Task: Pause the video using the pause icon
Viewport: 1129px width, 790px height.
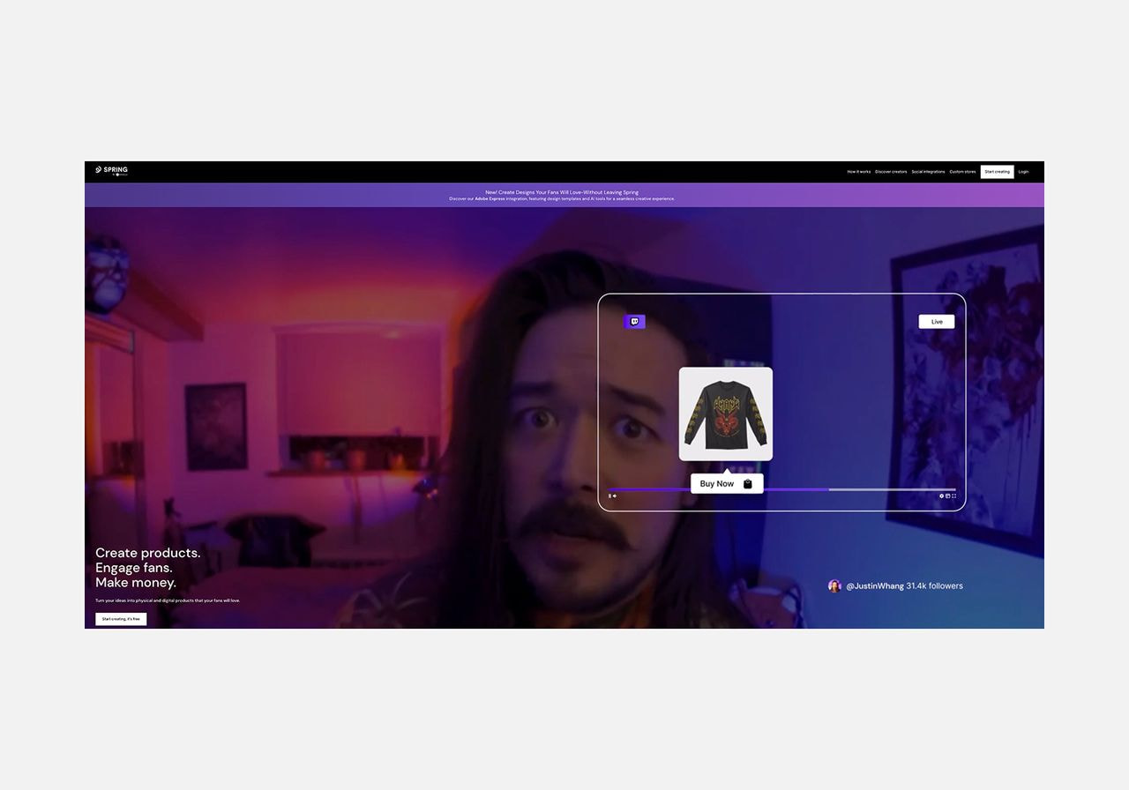Action: pyautogui.click(x=609, y=496)
